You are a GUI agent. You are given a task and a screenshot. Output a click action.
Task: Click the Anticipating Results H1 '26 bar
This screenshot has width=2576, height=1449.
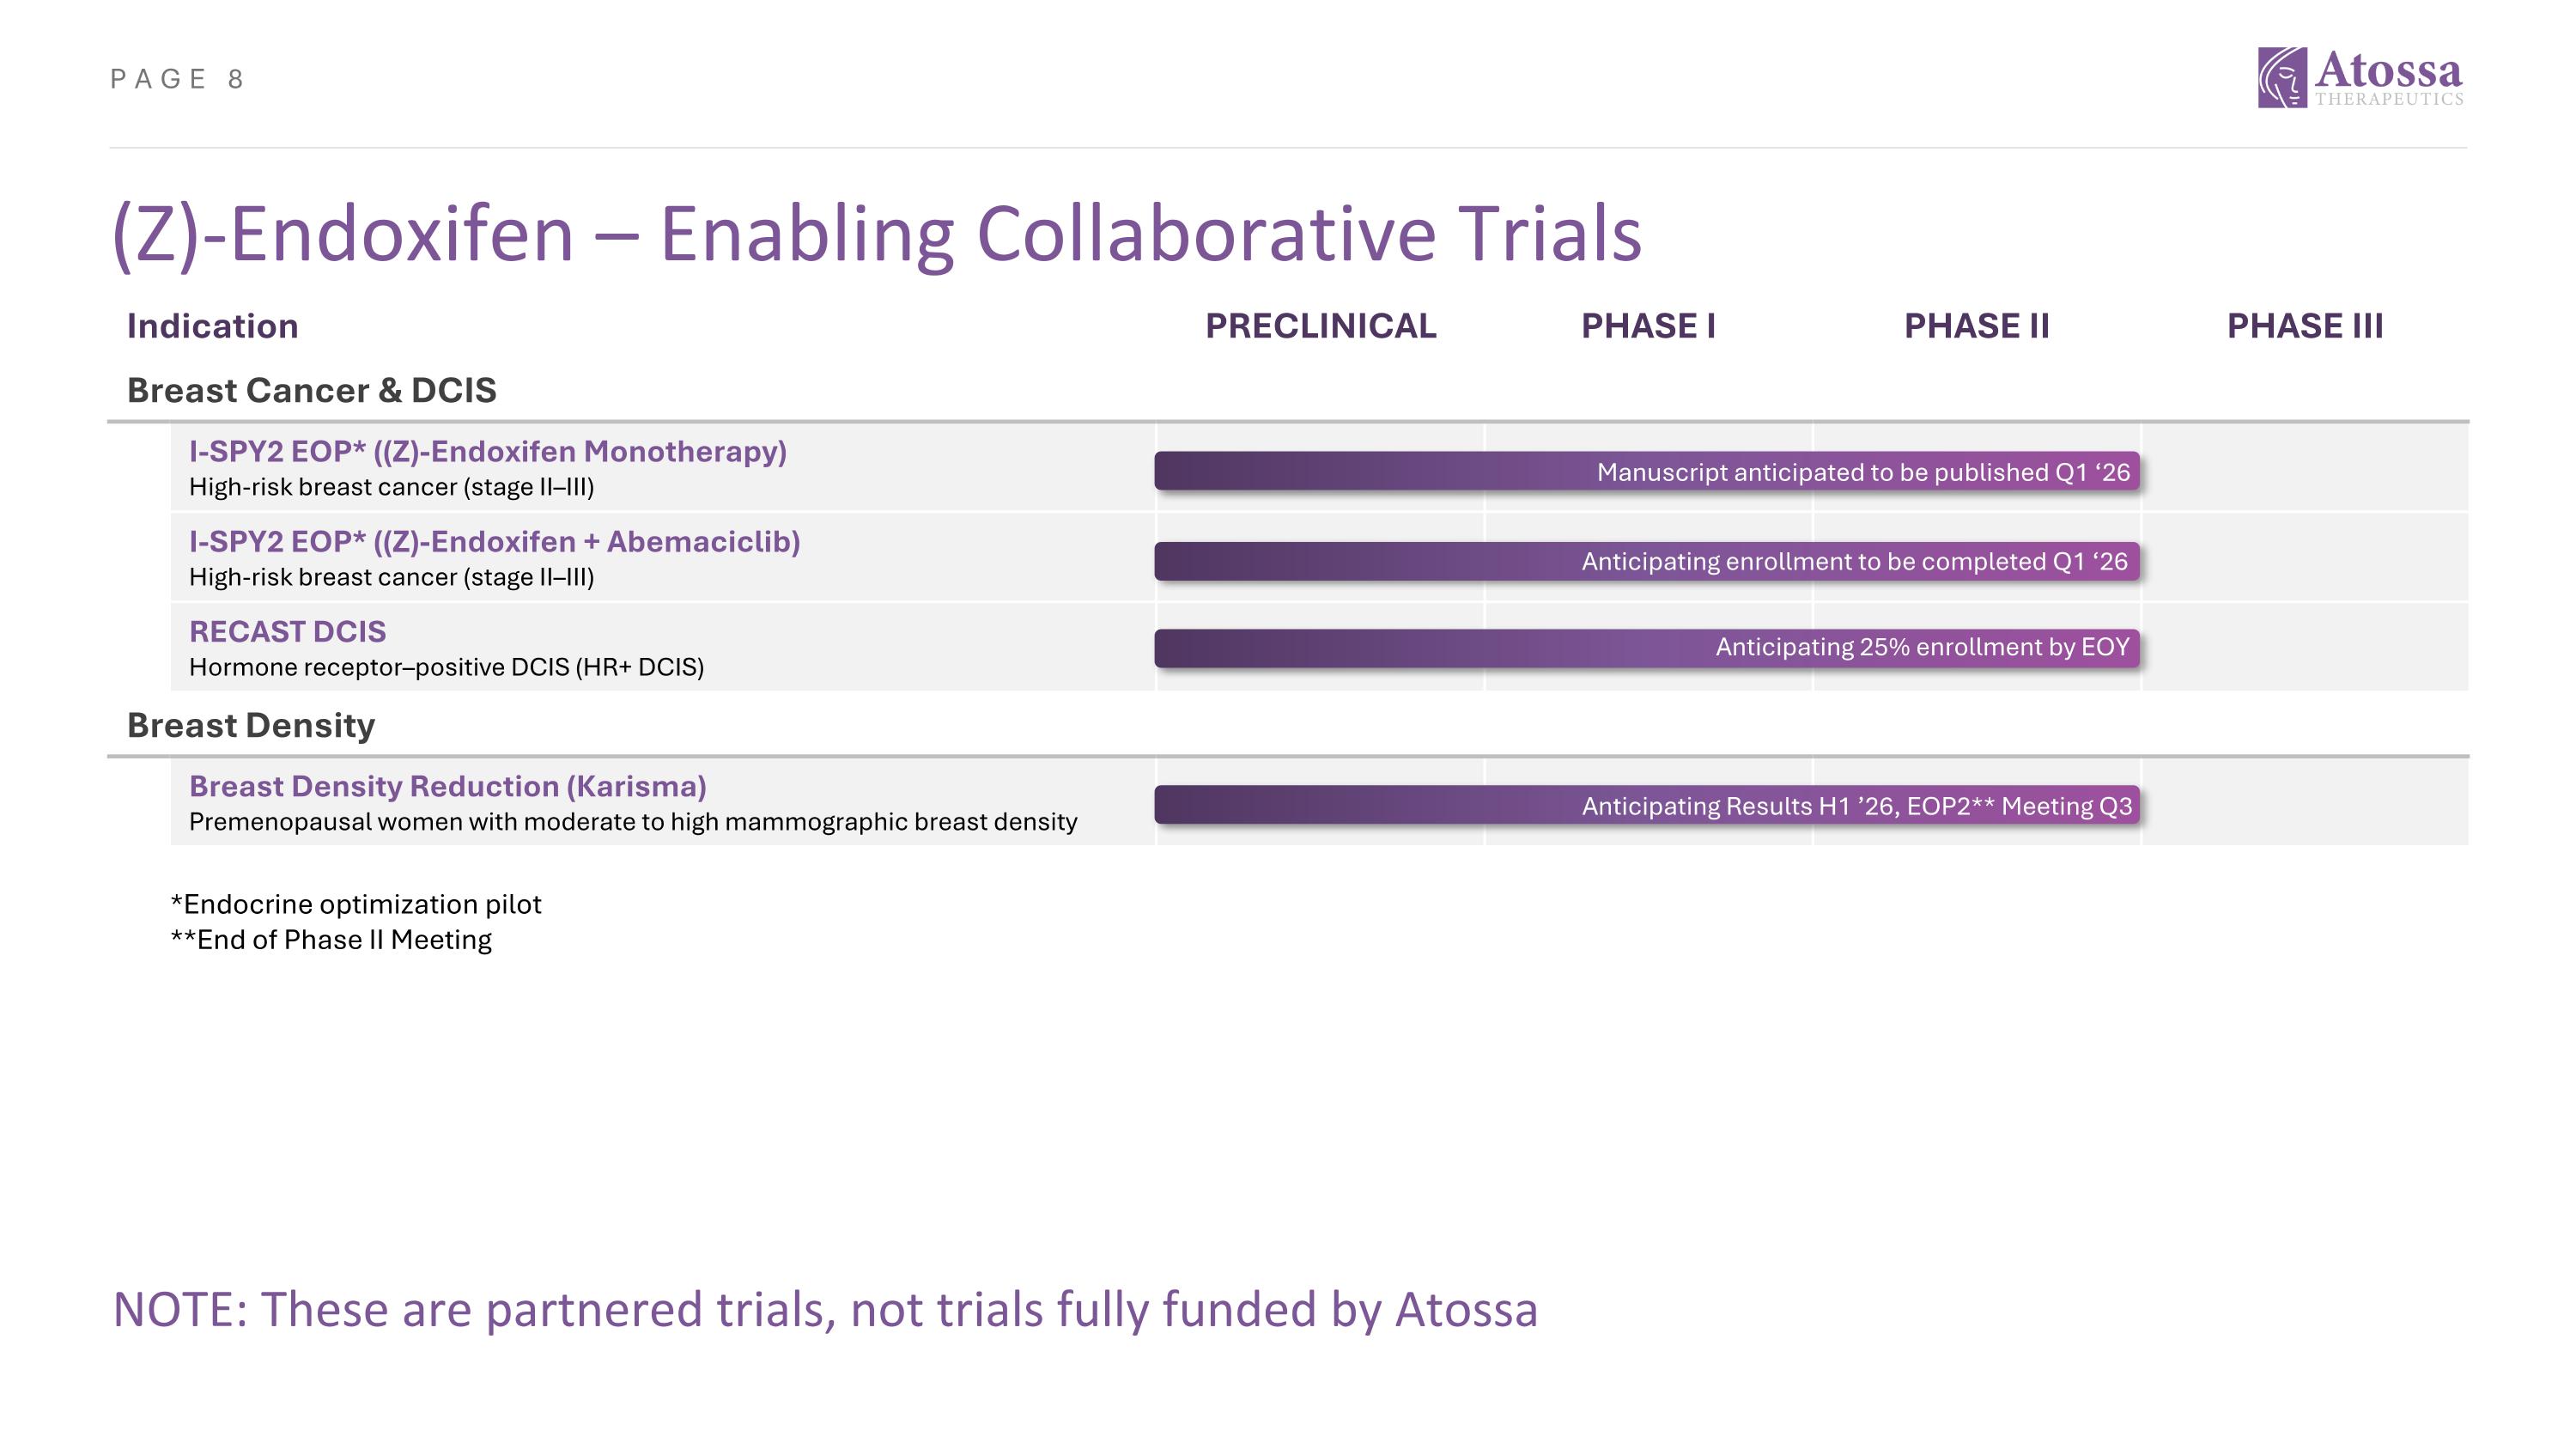pyautogui.click(x=1646, y=806)
